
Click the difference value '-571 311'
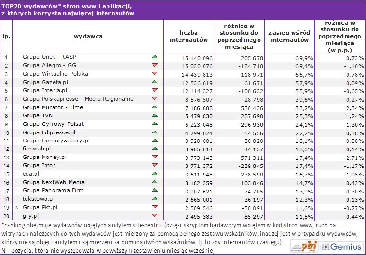(250, 158)
